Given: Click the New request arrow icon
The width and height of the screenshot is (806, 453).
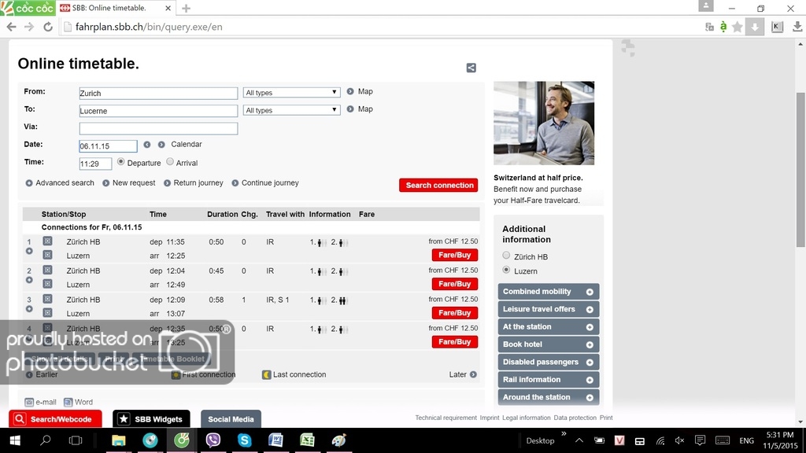Looking at the screenshot, I should pos(106,183).
